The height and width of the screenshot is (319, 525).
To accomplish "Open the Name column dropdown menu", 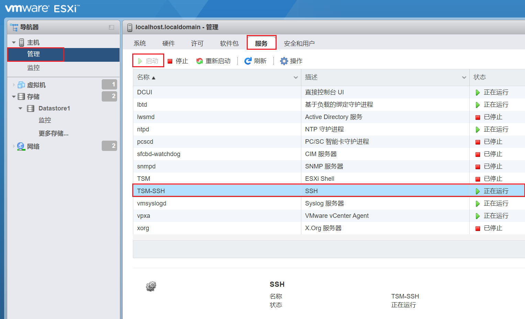I will tap(295, 78).
